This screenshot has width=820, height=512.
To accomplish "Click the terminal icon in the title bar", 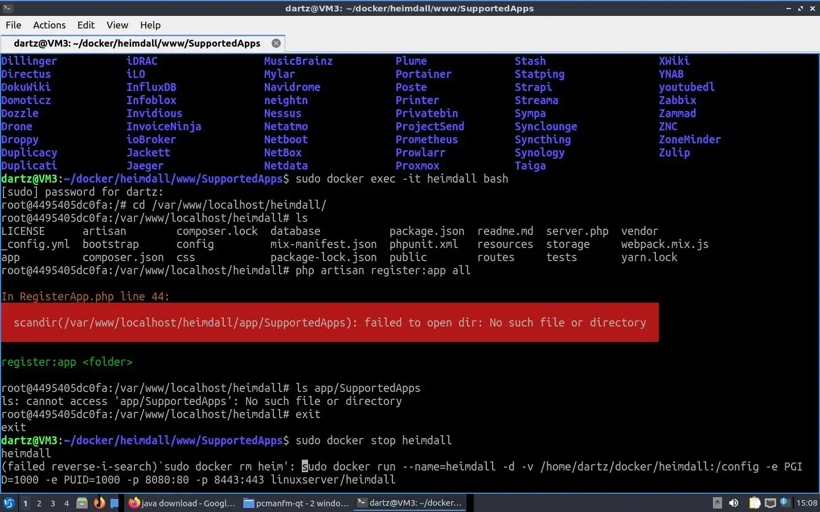I will 7,8.
